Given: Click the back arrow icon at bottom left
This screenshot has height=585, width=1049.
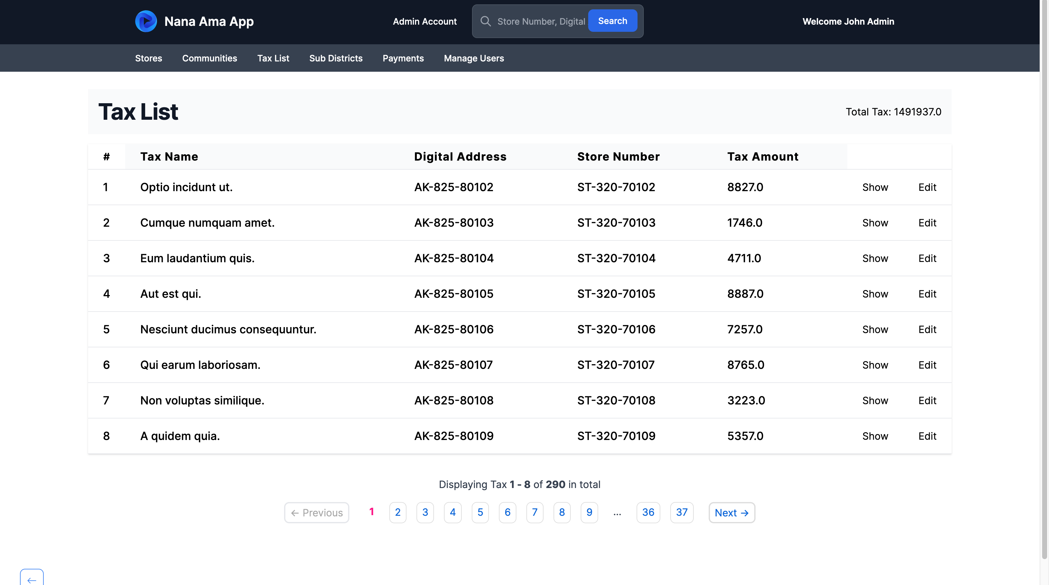Looking at the screenshot, I should 32,579.
